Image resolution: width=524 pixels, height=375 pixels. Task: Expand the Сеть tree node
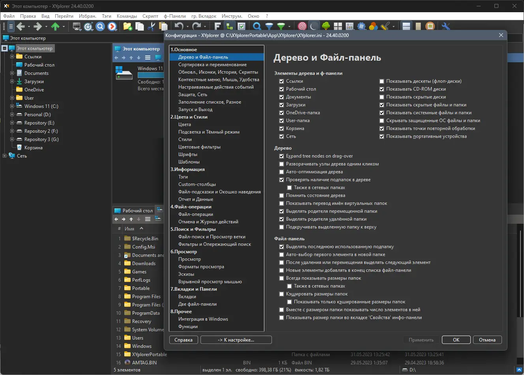[4, 156]
